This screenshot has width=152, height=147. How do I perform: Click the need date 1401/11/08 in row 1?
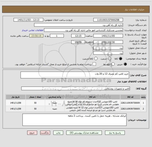[x=16, y=103]
